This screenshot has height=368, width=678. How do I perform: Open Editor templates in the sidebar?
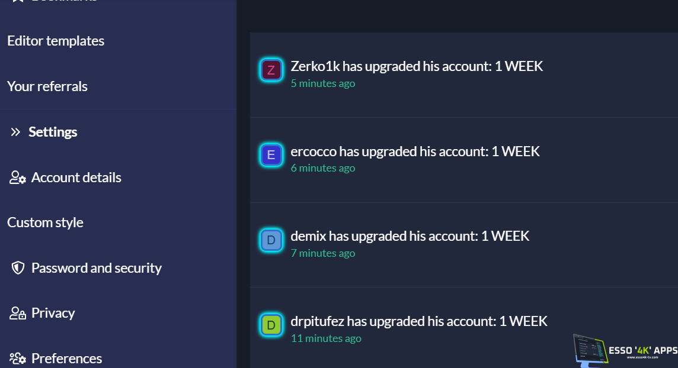(56, 41)
